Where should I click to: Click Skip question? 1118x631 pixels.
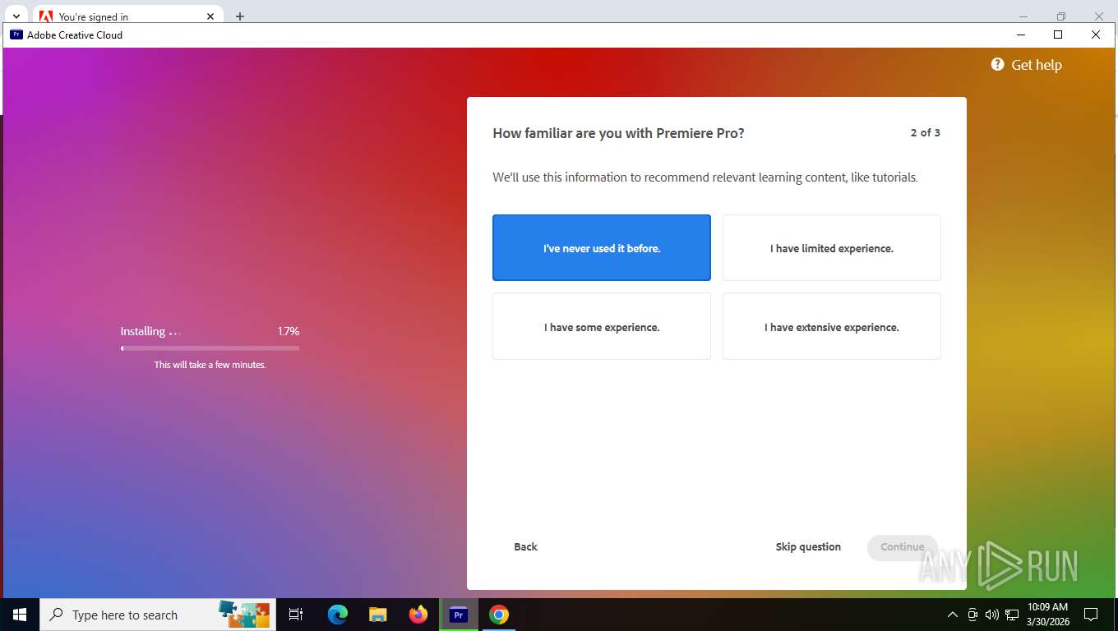click(x=808, y=547)
